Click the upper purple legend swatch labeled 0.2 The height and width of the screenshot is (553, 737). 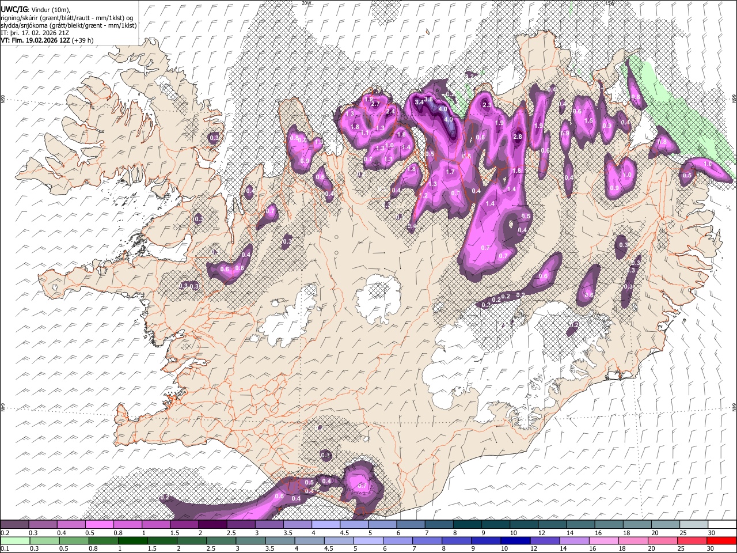[14, 525]
